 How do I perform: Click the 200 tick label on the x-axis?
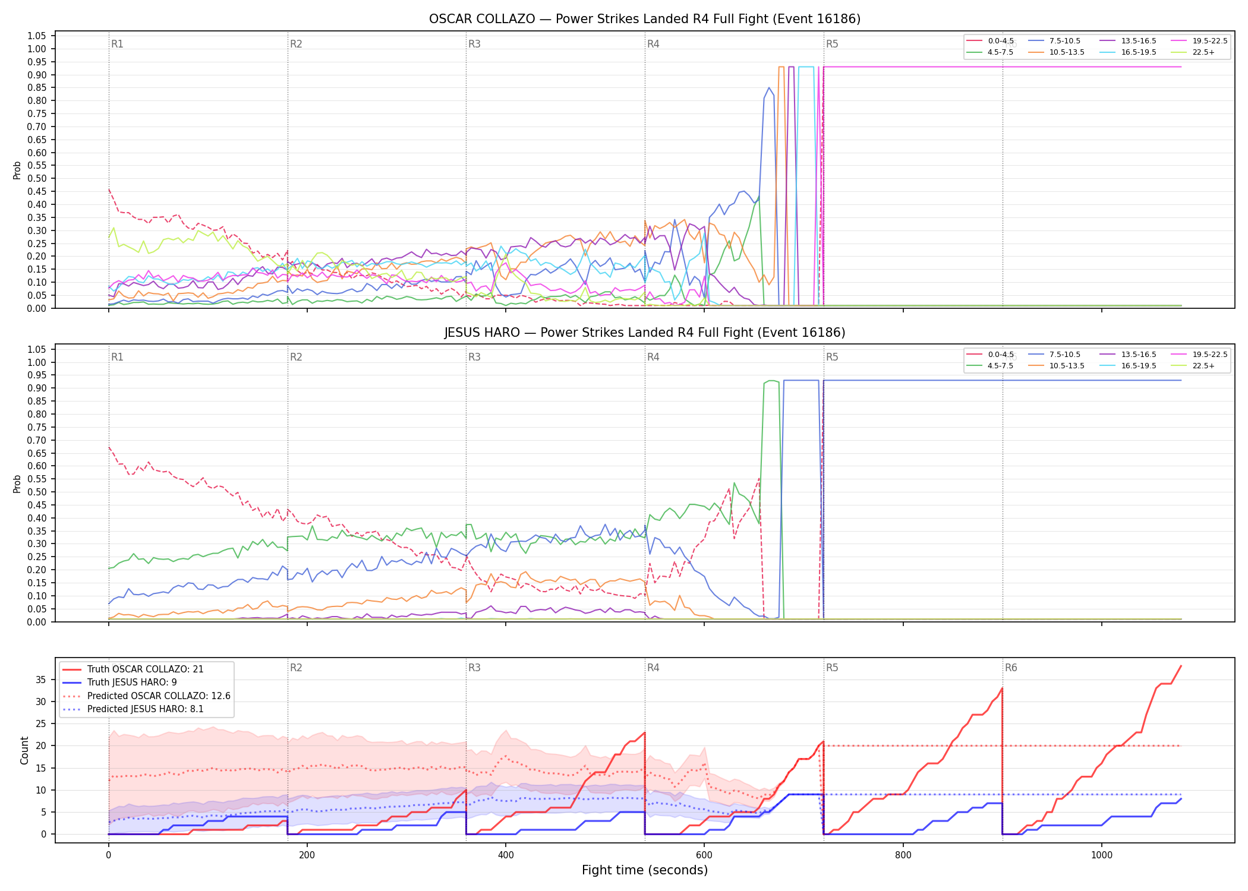pyautogui.click(x=307, y=855)
